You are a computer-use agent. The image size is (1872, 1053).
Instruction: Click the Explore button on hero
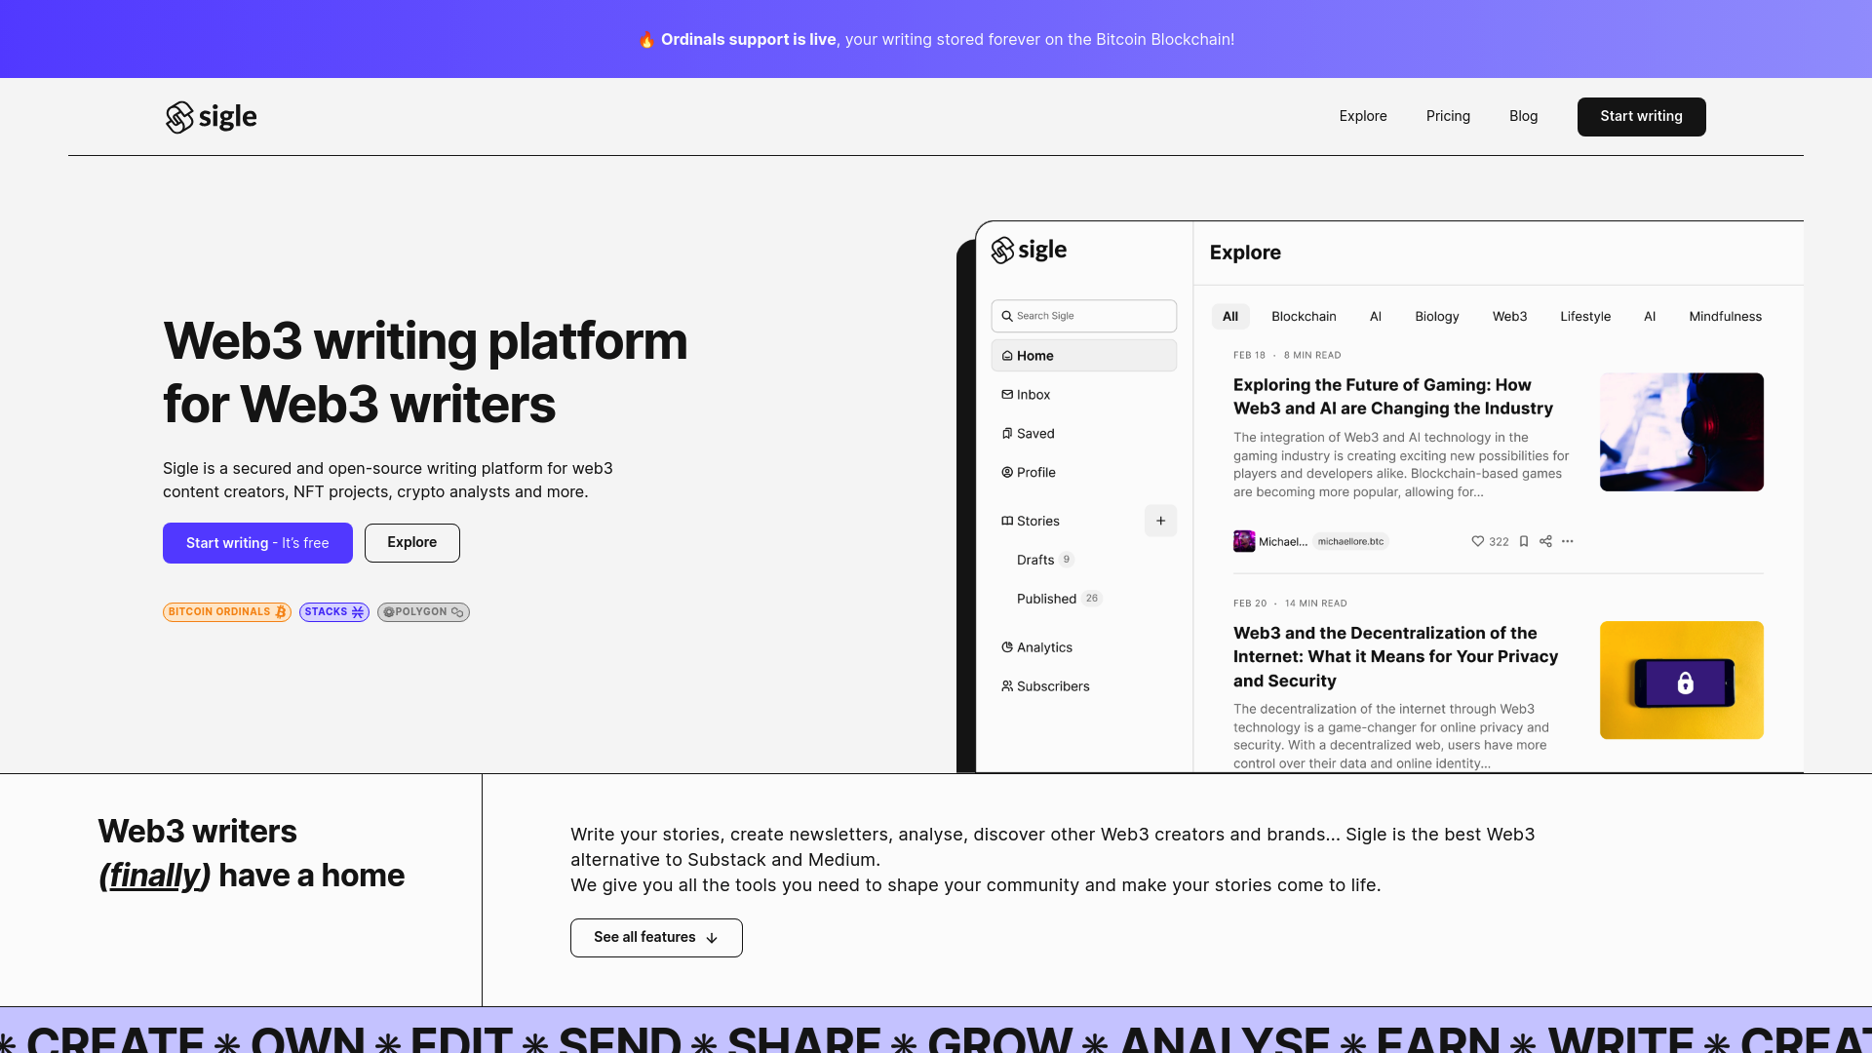(x=411, y=542)
